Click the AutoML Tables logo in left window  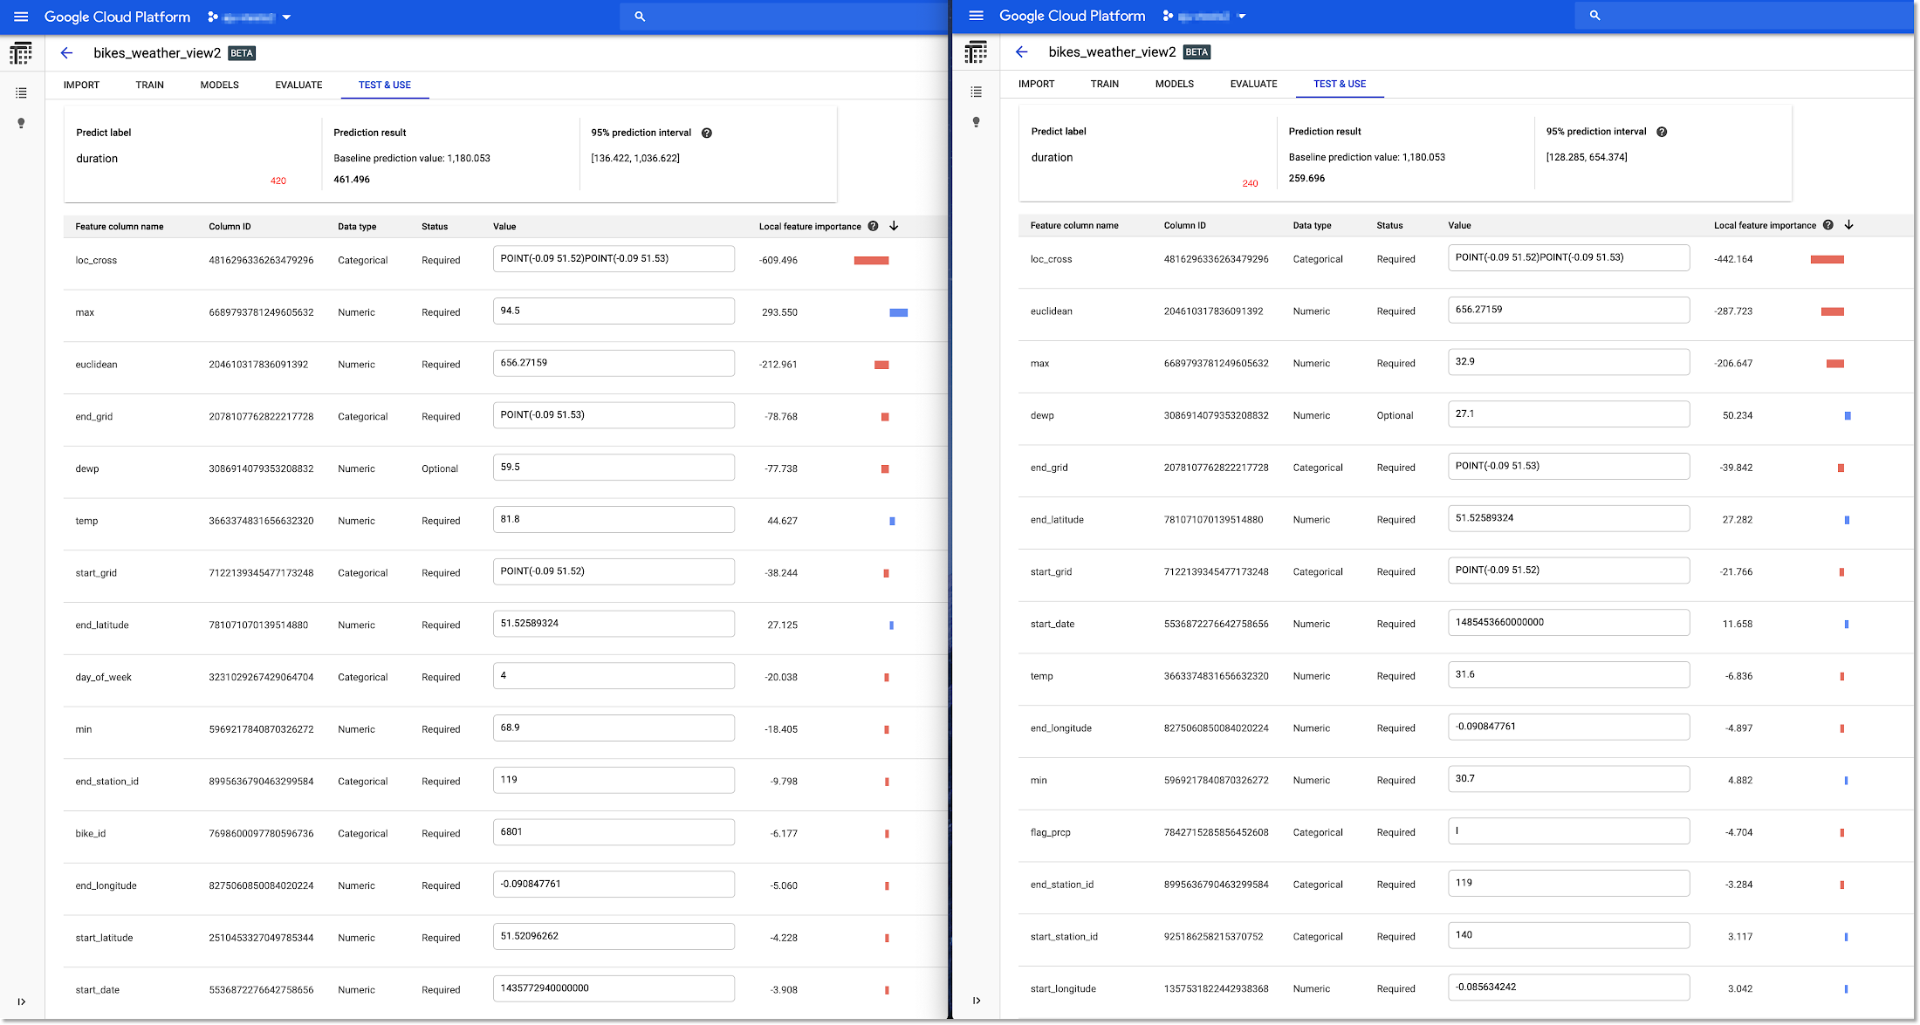pyautogui.click(x=21, y=53)
